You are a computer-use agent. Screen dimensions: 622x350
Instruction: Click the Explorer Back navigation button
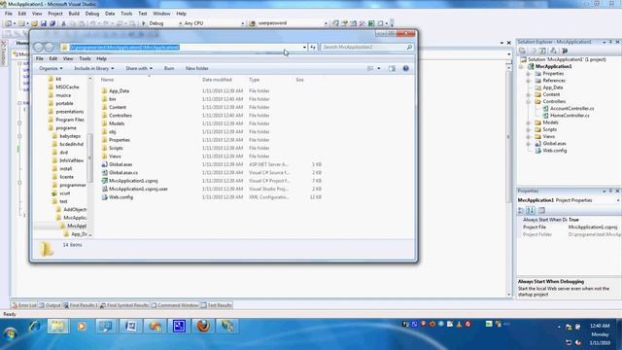tap(39, 48)
